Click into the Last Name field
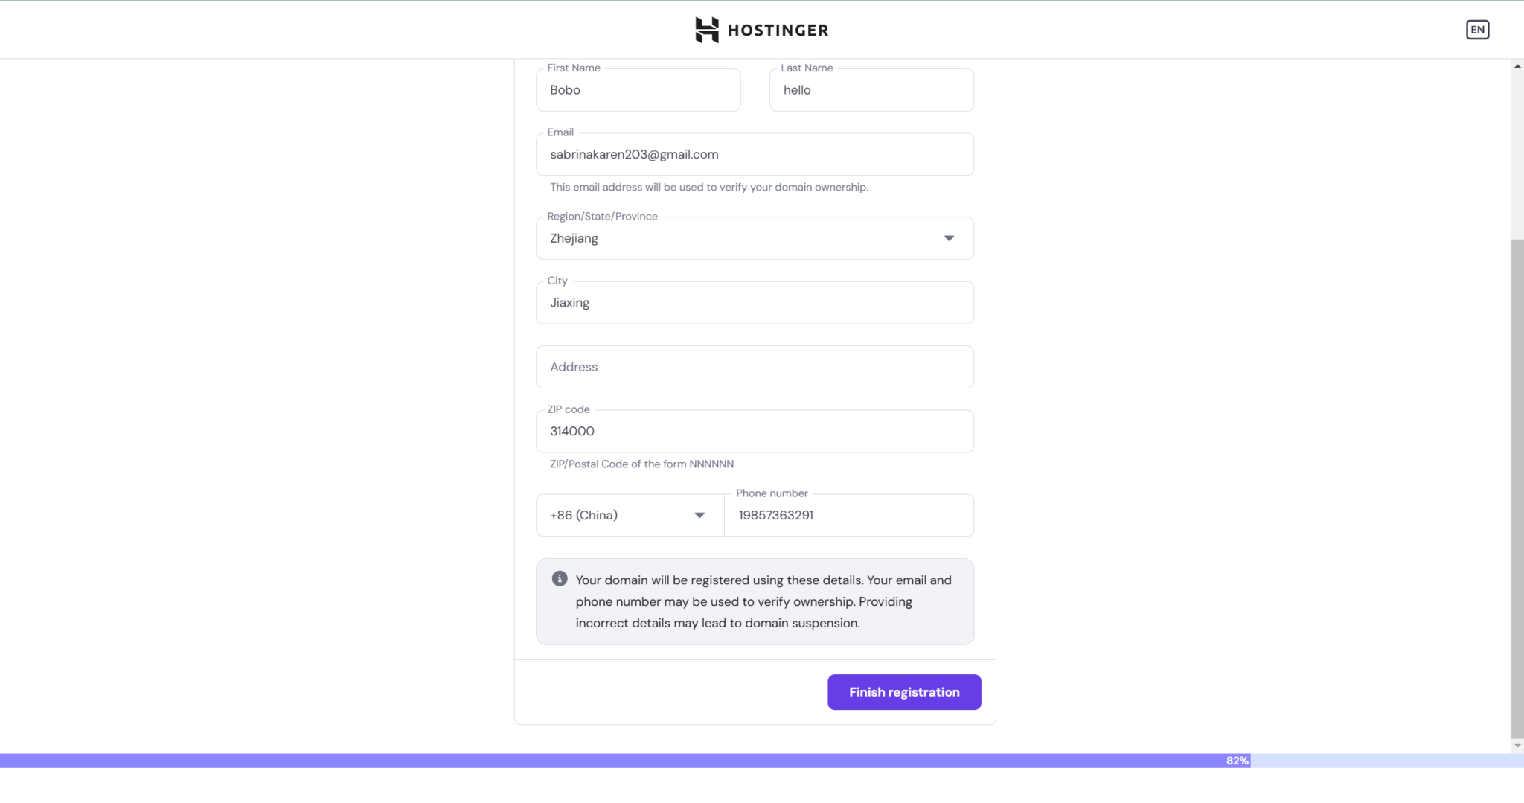 [x=871, y=90]
